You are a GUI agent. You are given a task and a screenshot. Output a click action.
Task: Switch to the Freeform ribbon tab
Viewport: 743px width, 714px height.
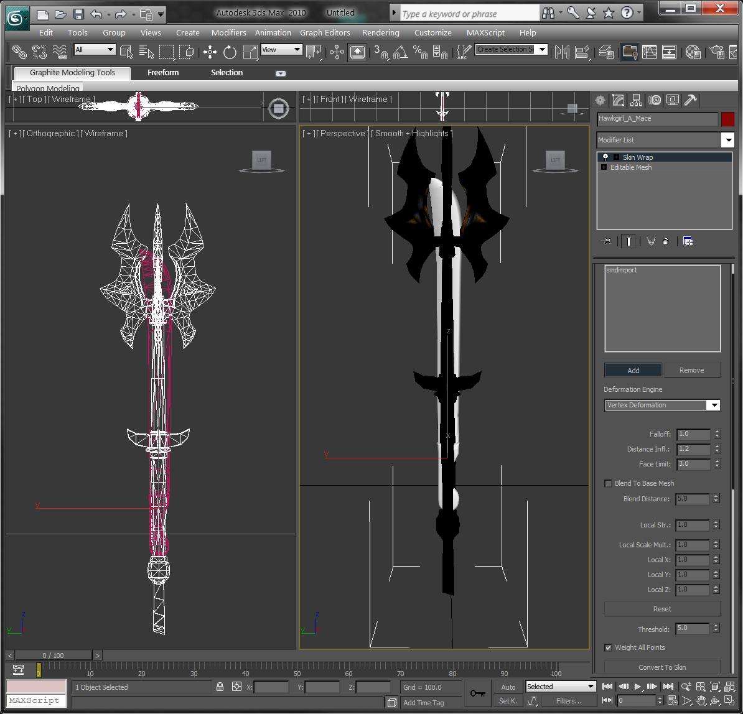(163, 73)
